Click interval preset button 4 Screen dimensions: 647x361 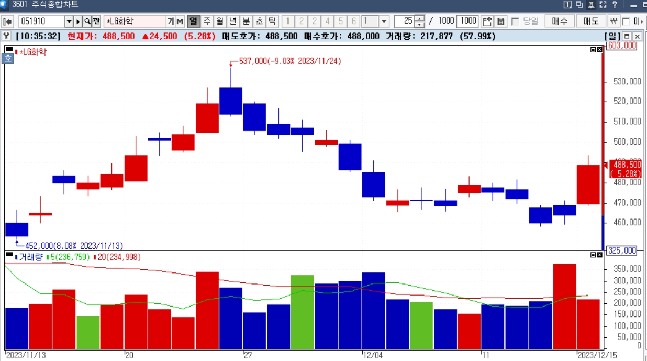pos(327,21)
